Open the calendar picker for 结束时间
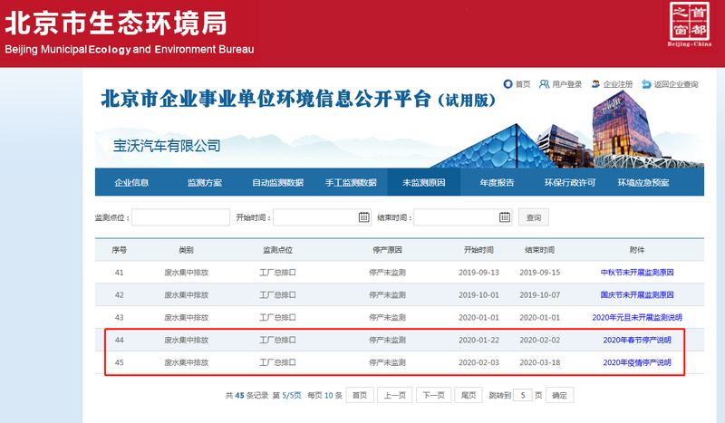 tap(505, 217)
